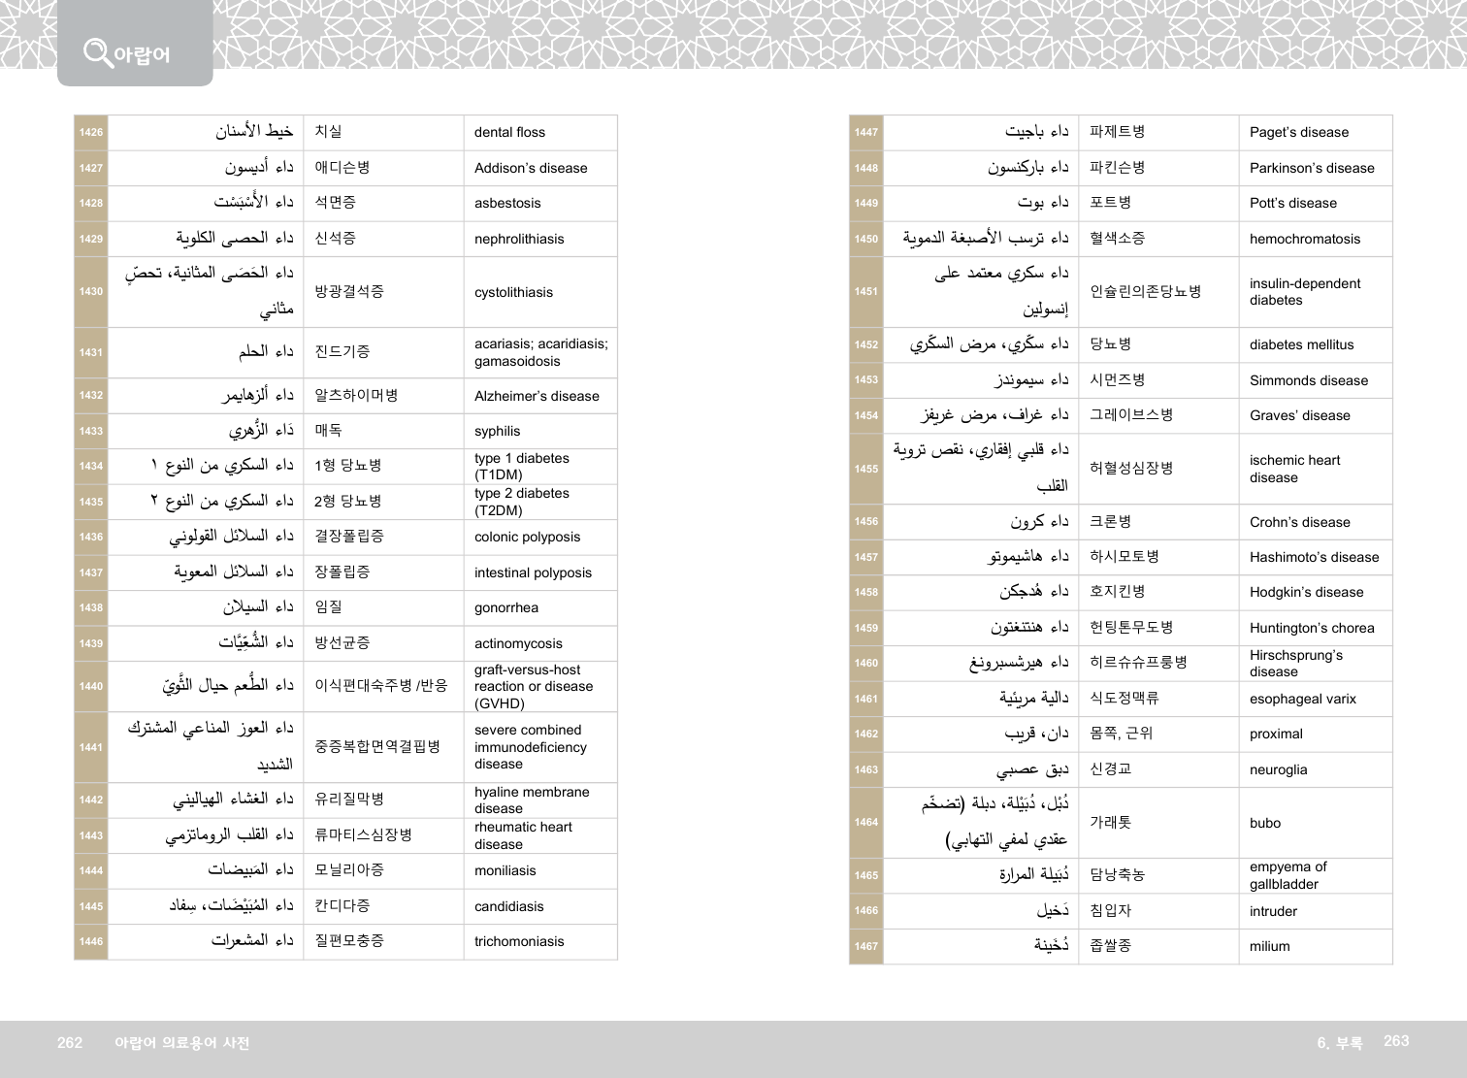This screenshot has height=1078, width=1467.
Task: Click entry number 1426 cell
Action: point(91,133)
